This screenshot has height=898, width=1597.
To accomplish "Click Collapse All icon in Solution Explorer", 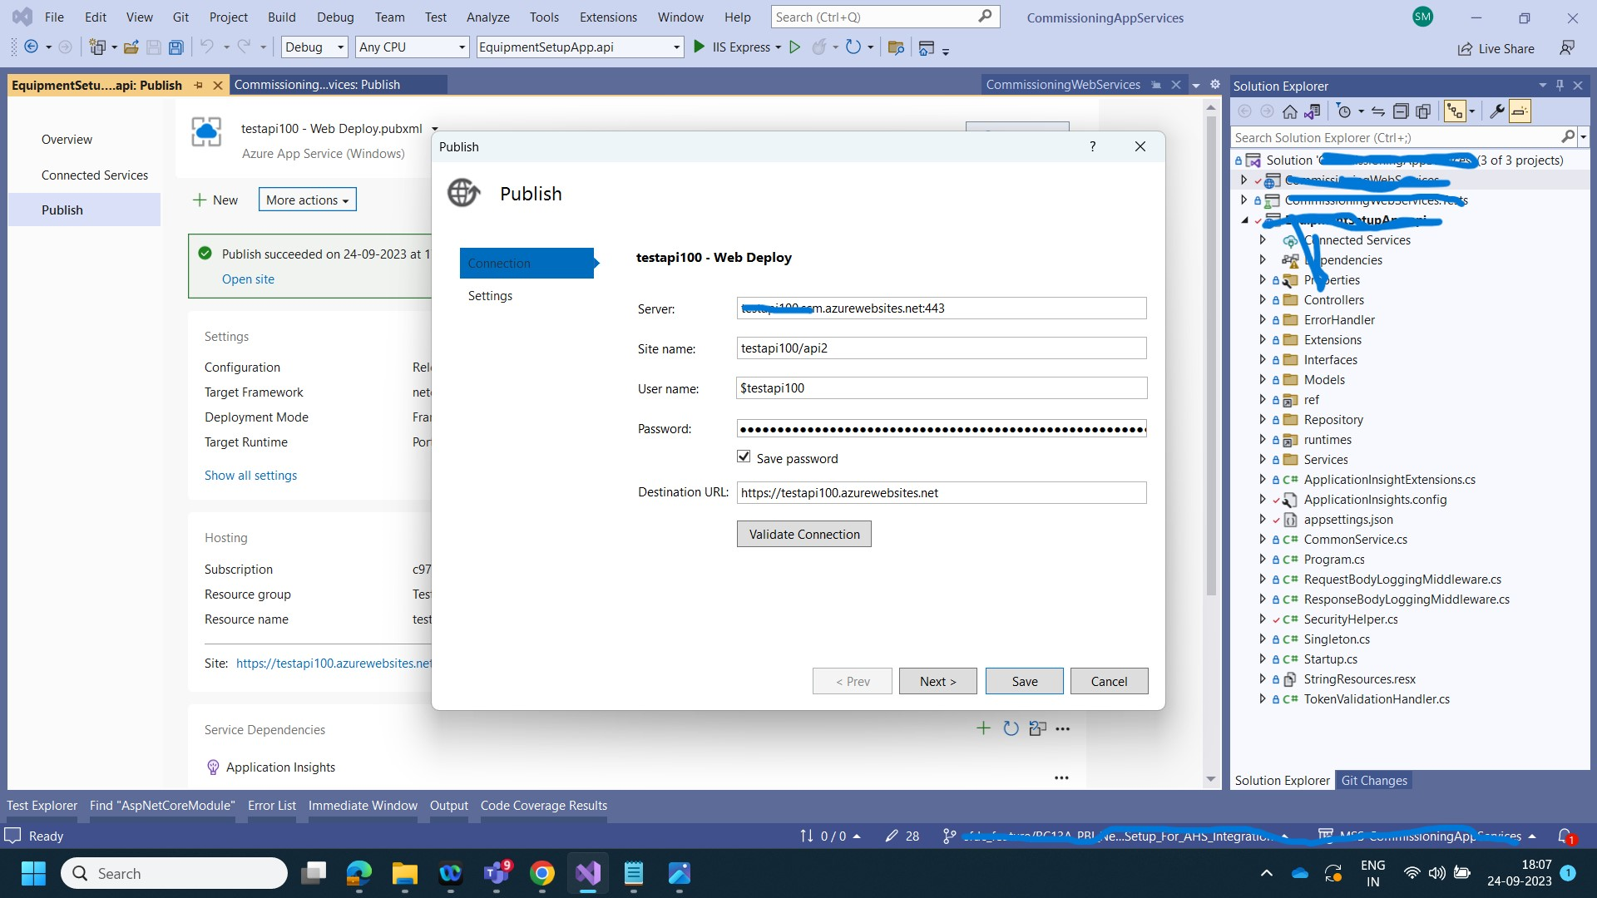I will tap(1401, 111).
